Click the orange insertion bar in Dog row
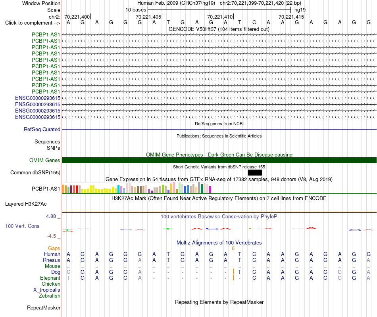This screenshot has height=317, width=377. [x=233, y=271]
